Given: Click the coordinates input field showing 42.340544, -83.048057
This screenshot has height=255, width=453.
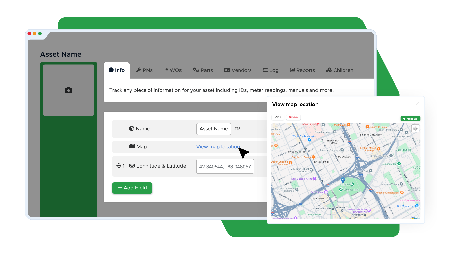Looking at the screenshot, I should pos(225,166).
